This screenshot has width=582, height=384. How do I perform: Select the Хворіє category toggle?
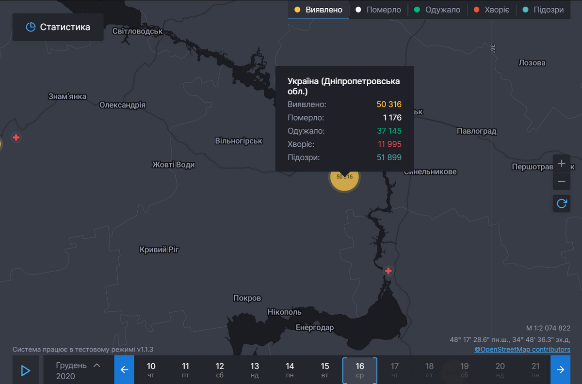click(x=491, y=10)
